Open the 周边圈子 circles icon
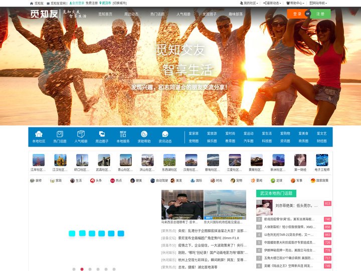 102,134
